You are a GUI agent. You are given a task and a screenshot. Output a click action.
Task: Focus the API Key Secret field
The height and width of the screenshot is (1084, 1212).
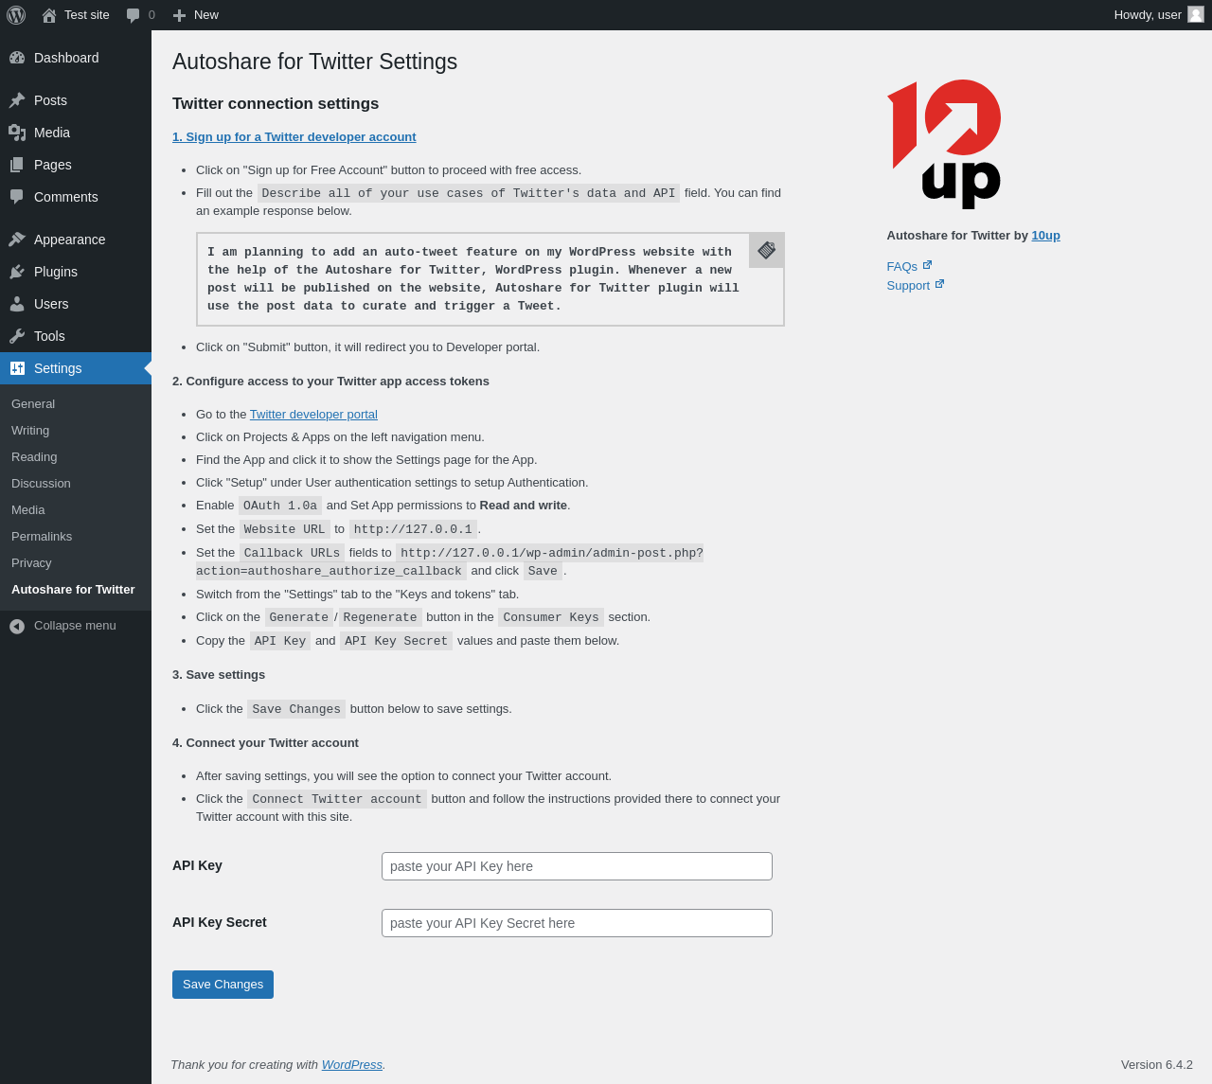point(577,923)
